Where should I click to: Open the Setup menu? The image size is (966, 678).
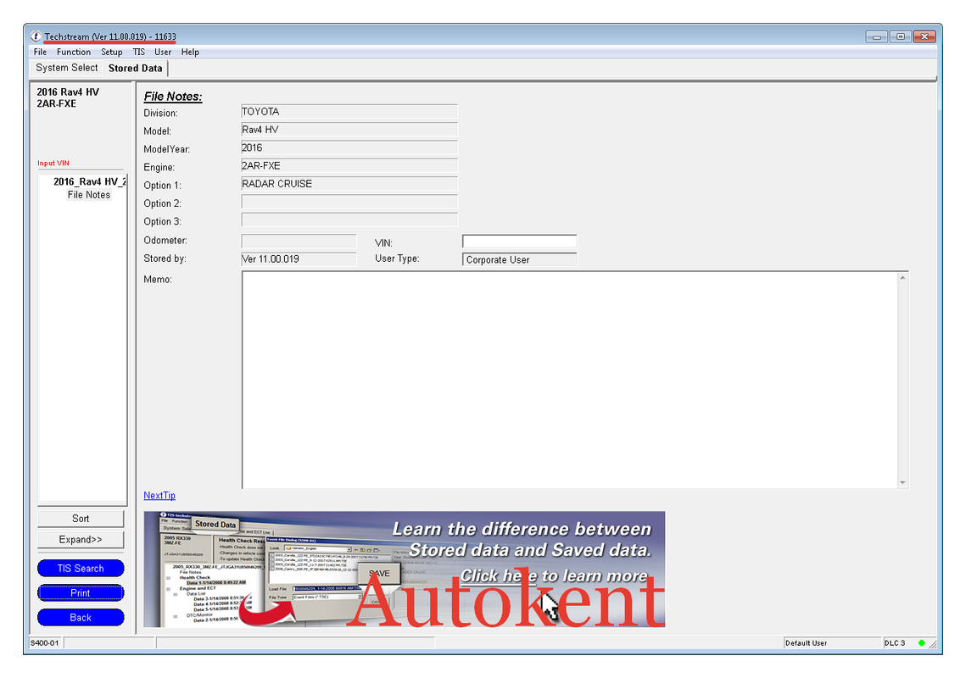click(x=111, y=53)
